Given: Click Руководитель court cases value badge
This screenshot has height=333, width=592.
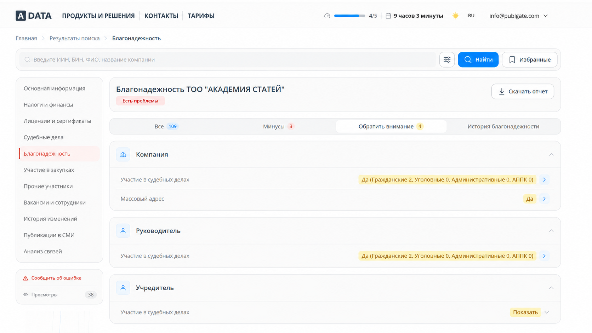Looking at the screenshot, I should pos(447,256).
